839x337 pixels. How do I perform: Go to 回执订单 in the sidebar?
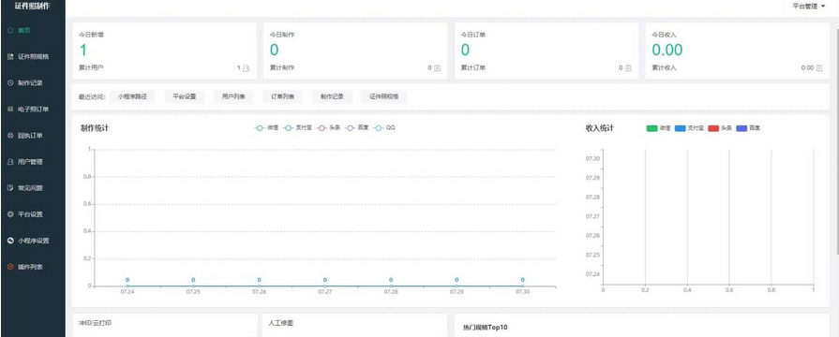[x=33, y=136]
